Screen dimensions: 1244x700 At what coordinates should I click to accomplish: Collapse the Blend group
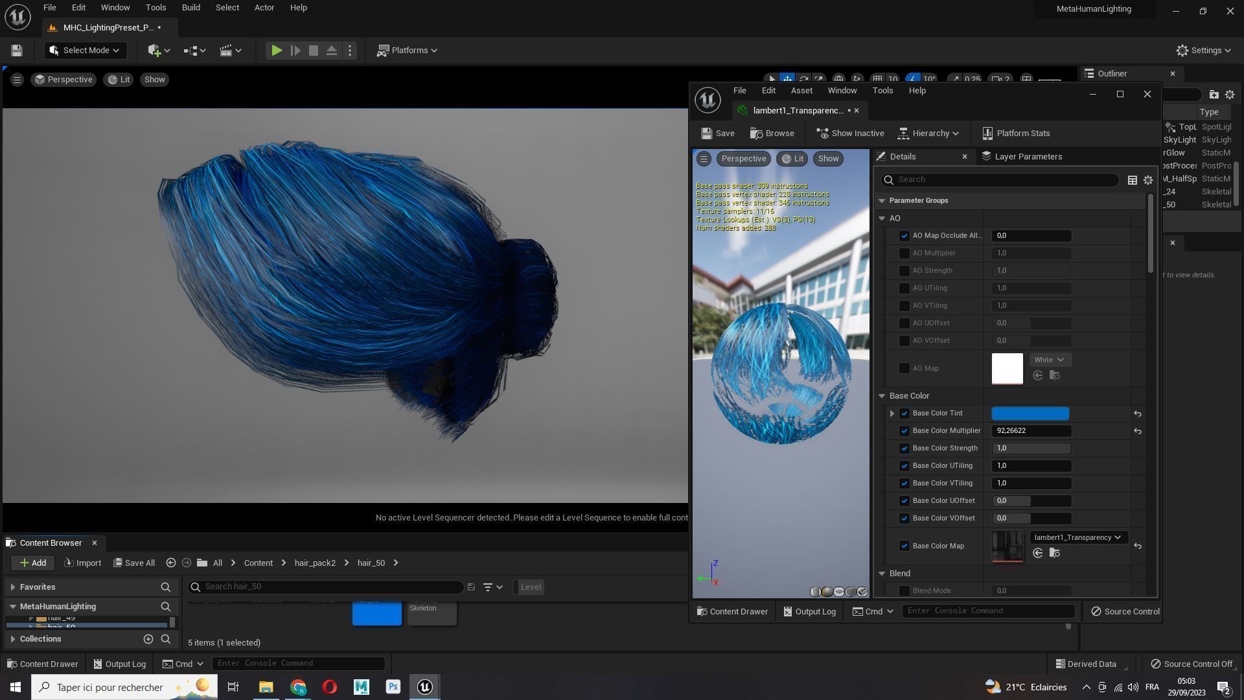pos(882,574)
